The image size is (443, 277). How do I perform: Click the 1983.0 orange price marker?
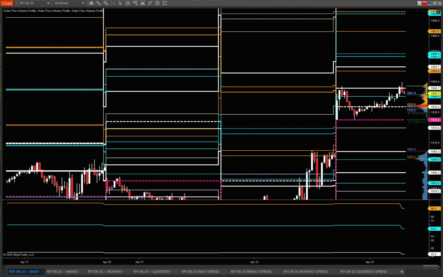tap(435, 31)
